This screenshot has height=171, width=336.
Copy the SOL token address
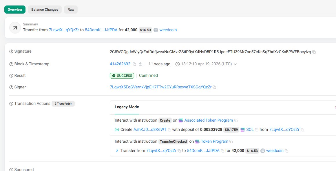[257, 130]
